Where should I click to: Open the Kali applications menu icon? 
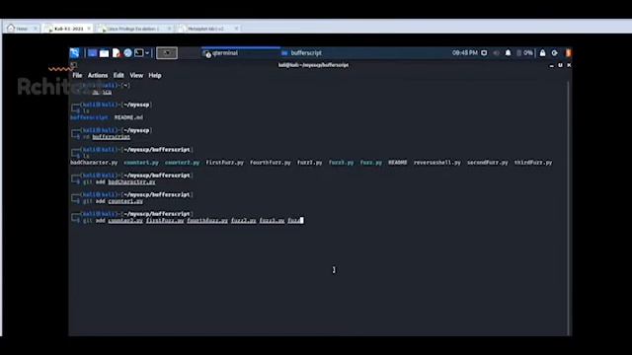click(x=75, y=53)
